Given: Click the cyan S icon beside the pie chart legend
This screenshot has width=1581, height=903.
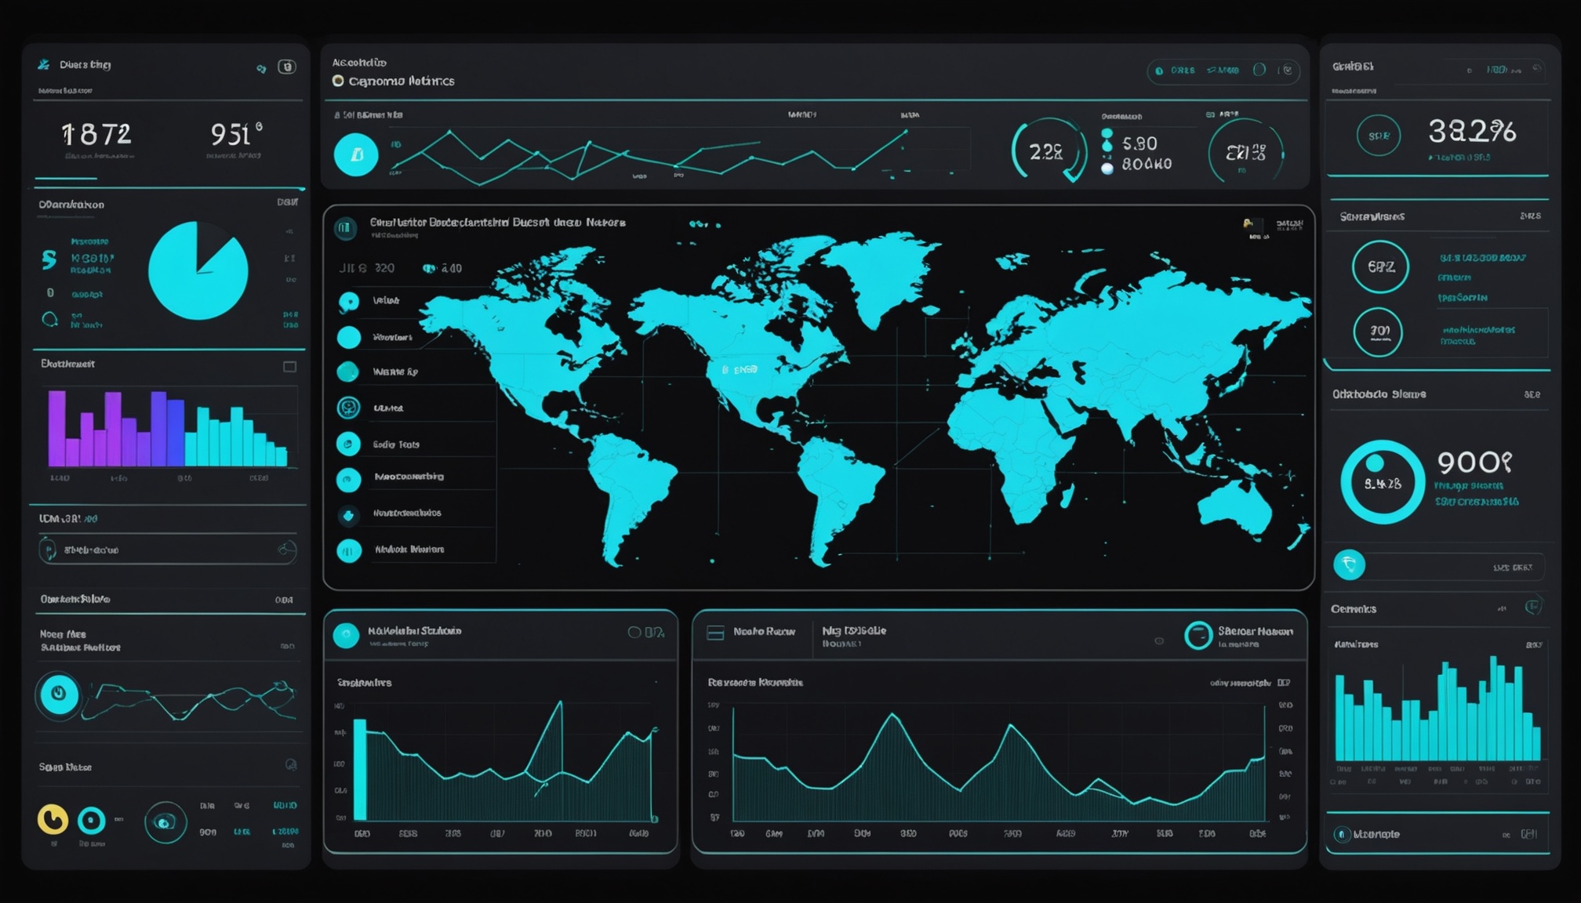Looking at the screenshot, I should (49, 260).
